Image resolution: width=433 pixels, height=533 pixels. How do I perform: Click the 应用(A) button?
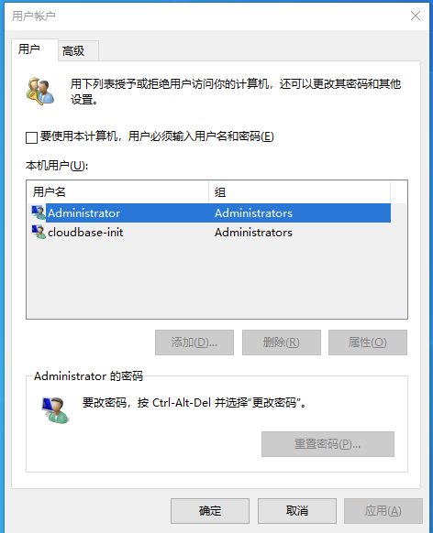tap(383, 511)
